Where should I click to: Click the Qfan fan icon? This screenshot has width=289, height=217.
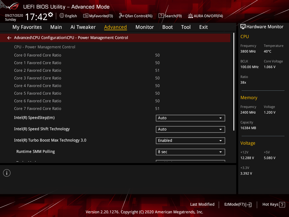point(121,16)
